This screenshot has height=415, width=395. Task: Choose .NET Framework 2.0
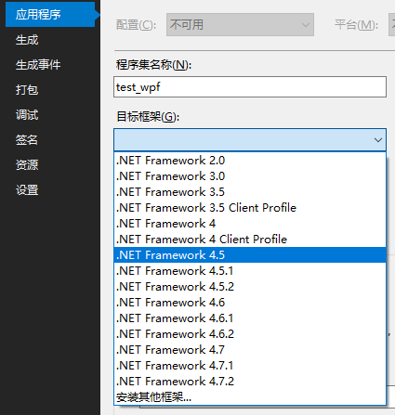pyautogui.click(x=250, y=161)
